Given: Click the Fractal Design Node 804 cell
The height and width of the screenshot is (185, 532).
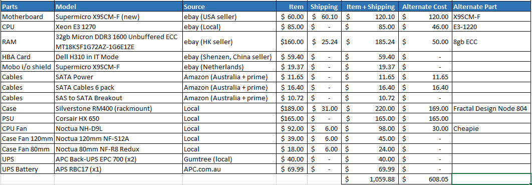Looking at the screenshot, I should point(491,109).
